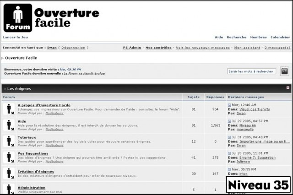Click Déconnexion to log out
The image size is (293, 195).
pyautogui.click(x=73, y=48)
